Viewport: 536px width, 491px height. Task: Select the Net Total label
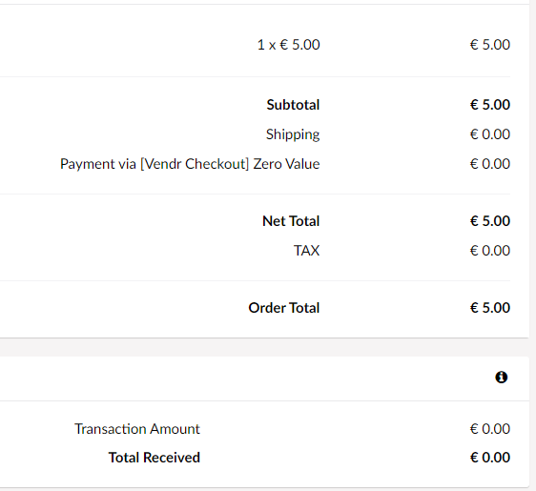(x=291, y=221)
